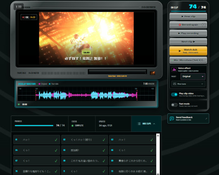This screenshot has height=175, width=219.
Task: Enable the Fast mode switch
Action: [174, 105]
